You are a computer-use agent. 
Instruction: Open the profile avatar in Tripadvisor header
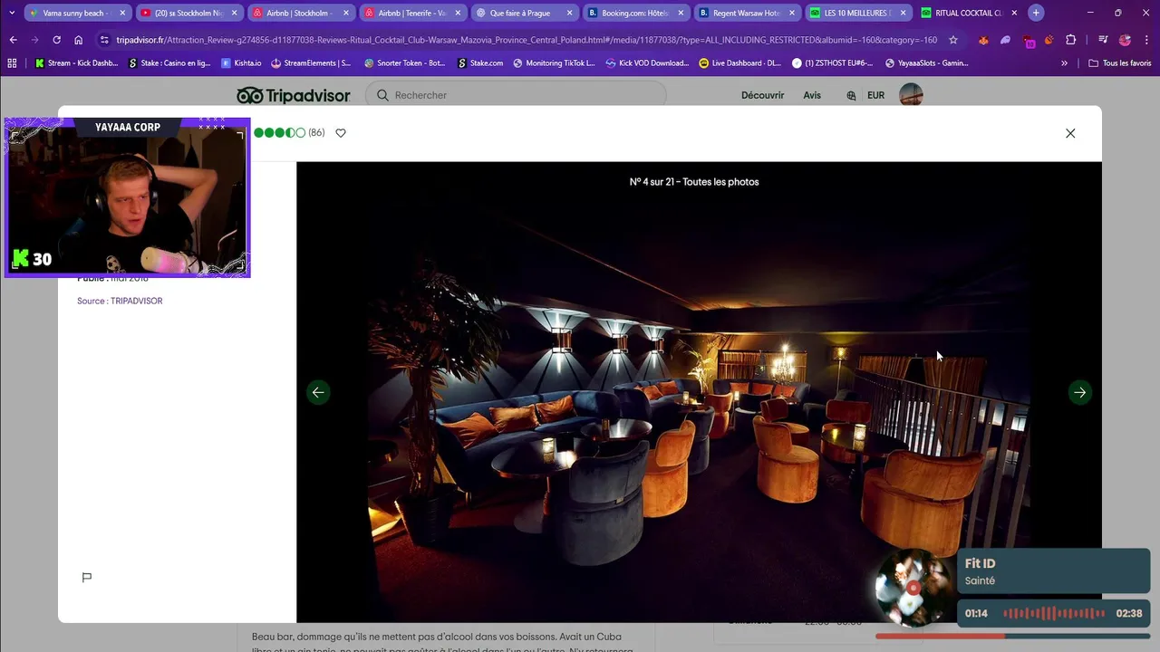pos(911,95)
